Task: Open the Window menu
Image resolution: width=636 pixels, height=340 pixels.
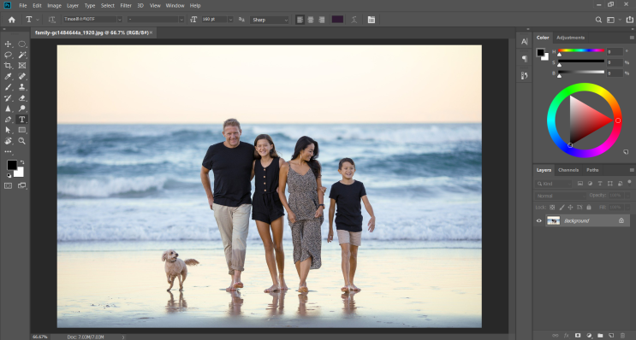Action: click(x=175, y=6)
